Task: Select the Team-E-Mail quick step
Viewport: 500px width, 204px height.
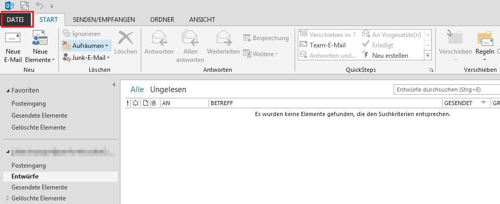Action: point(323,45)
